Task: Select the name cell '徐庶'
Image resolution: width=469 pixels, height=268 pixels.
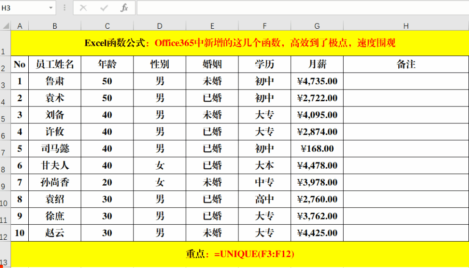Action: 55,216
